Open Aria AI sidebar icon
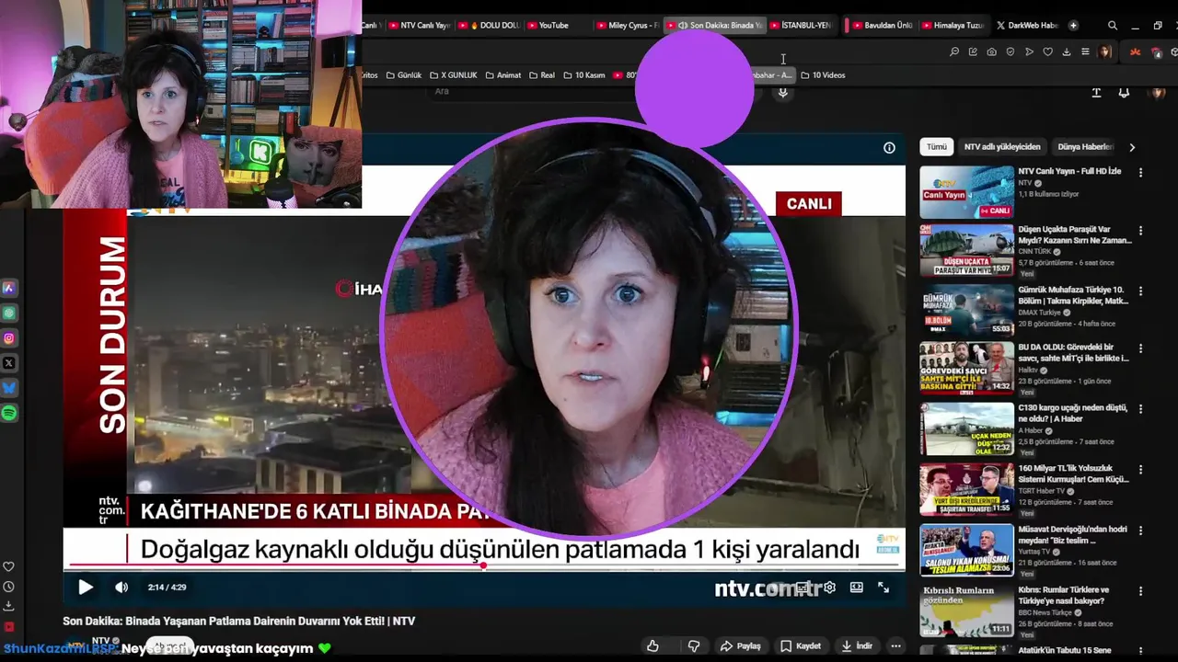Image resolution: width=1178 pixels, height=662 pixels. pyautogui.click(x=9, y=288)
